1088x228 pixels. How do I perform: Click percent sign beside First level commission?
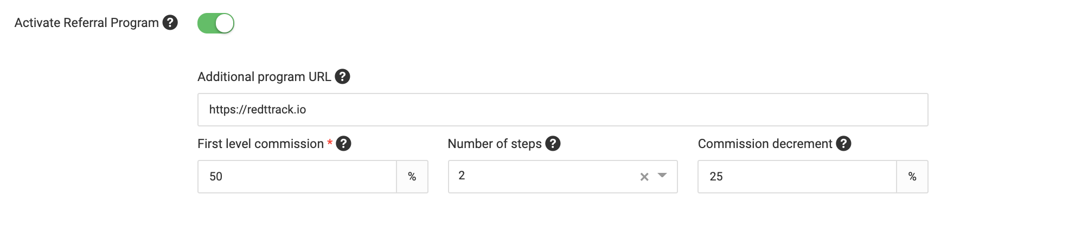point(412,177)
